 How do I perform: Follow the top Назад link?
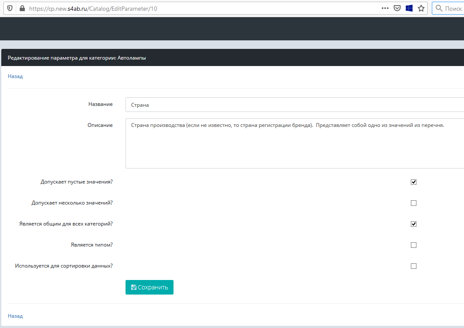pyautogui.click(x=15, y=76)
